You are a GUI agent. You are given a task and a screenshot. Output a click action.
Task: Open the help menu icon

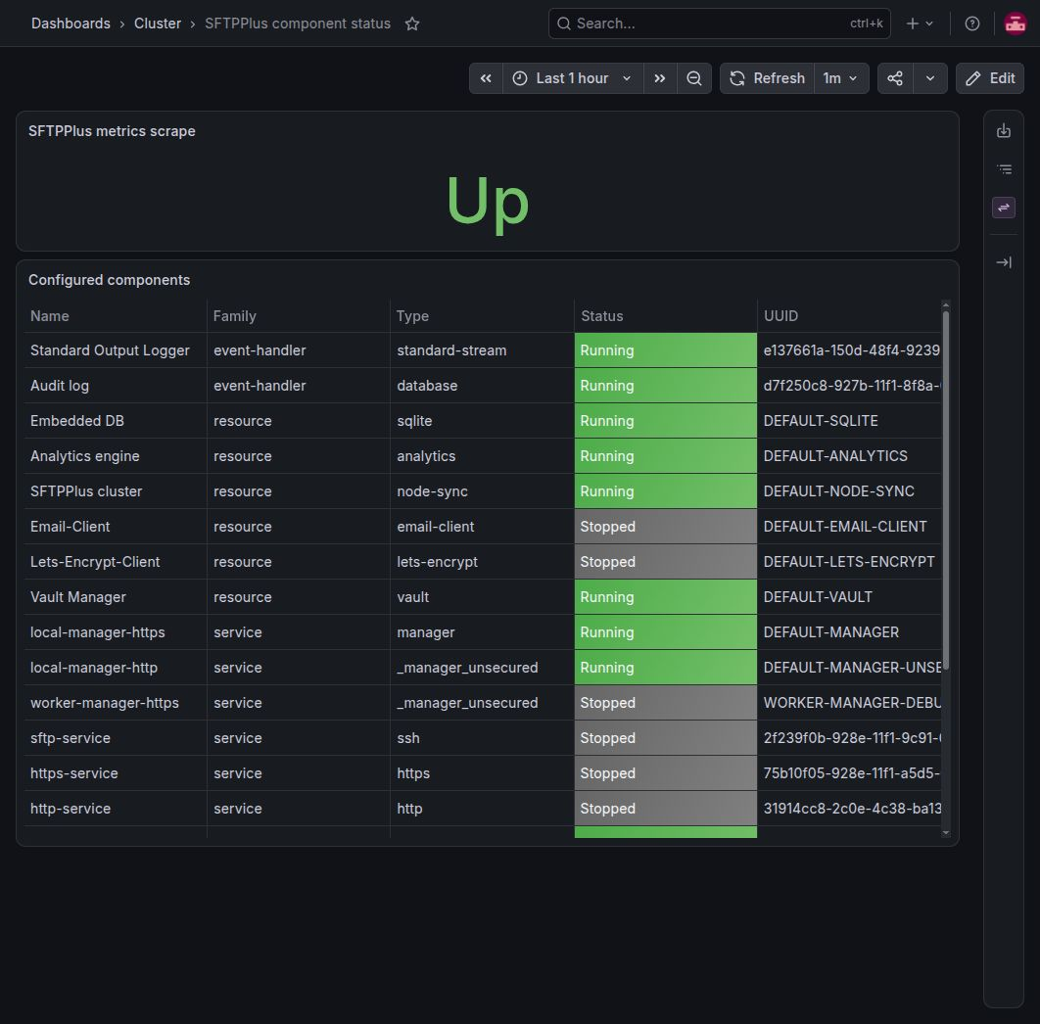click(x=971, y=23)
